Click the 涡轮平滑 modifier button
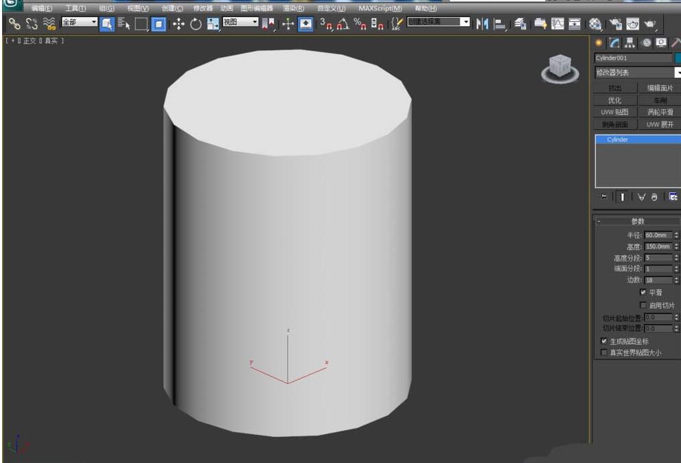This screenshot has width=681, height=463. (660, 112)
